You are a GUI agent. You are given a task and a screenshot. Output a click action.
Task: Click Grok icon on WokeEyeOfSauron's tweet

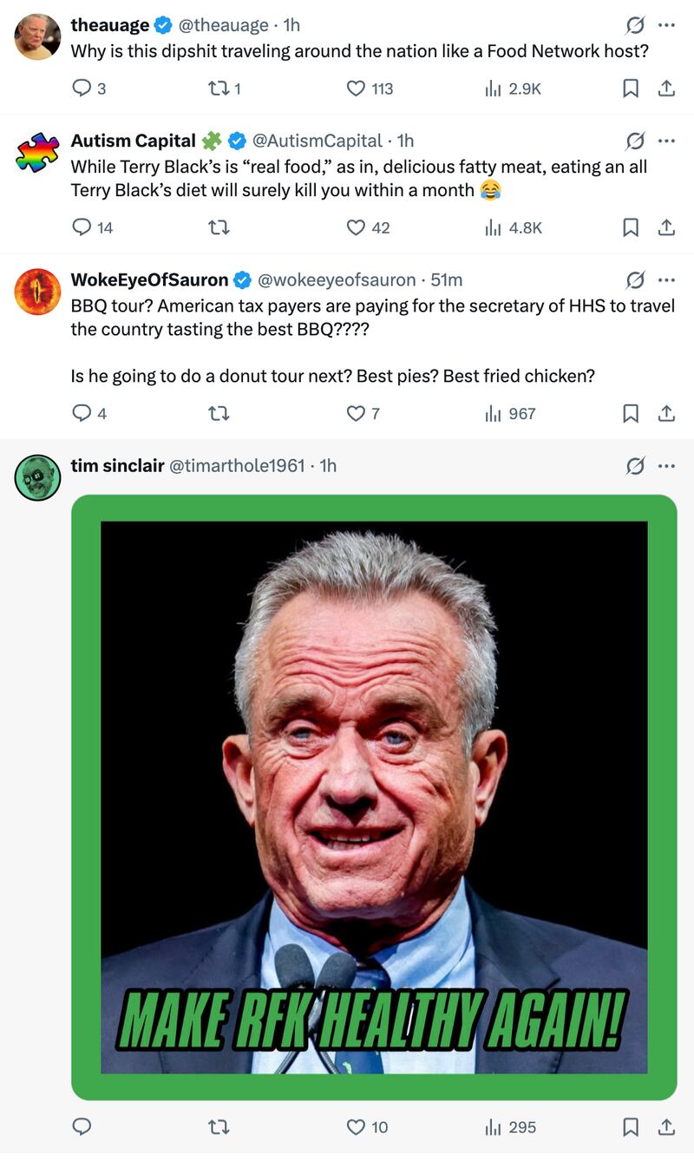click(x=635, y=279)
